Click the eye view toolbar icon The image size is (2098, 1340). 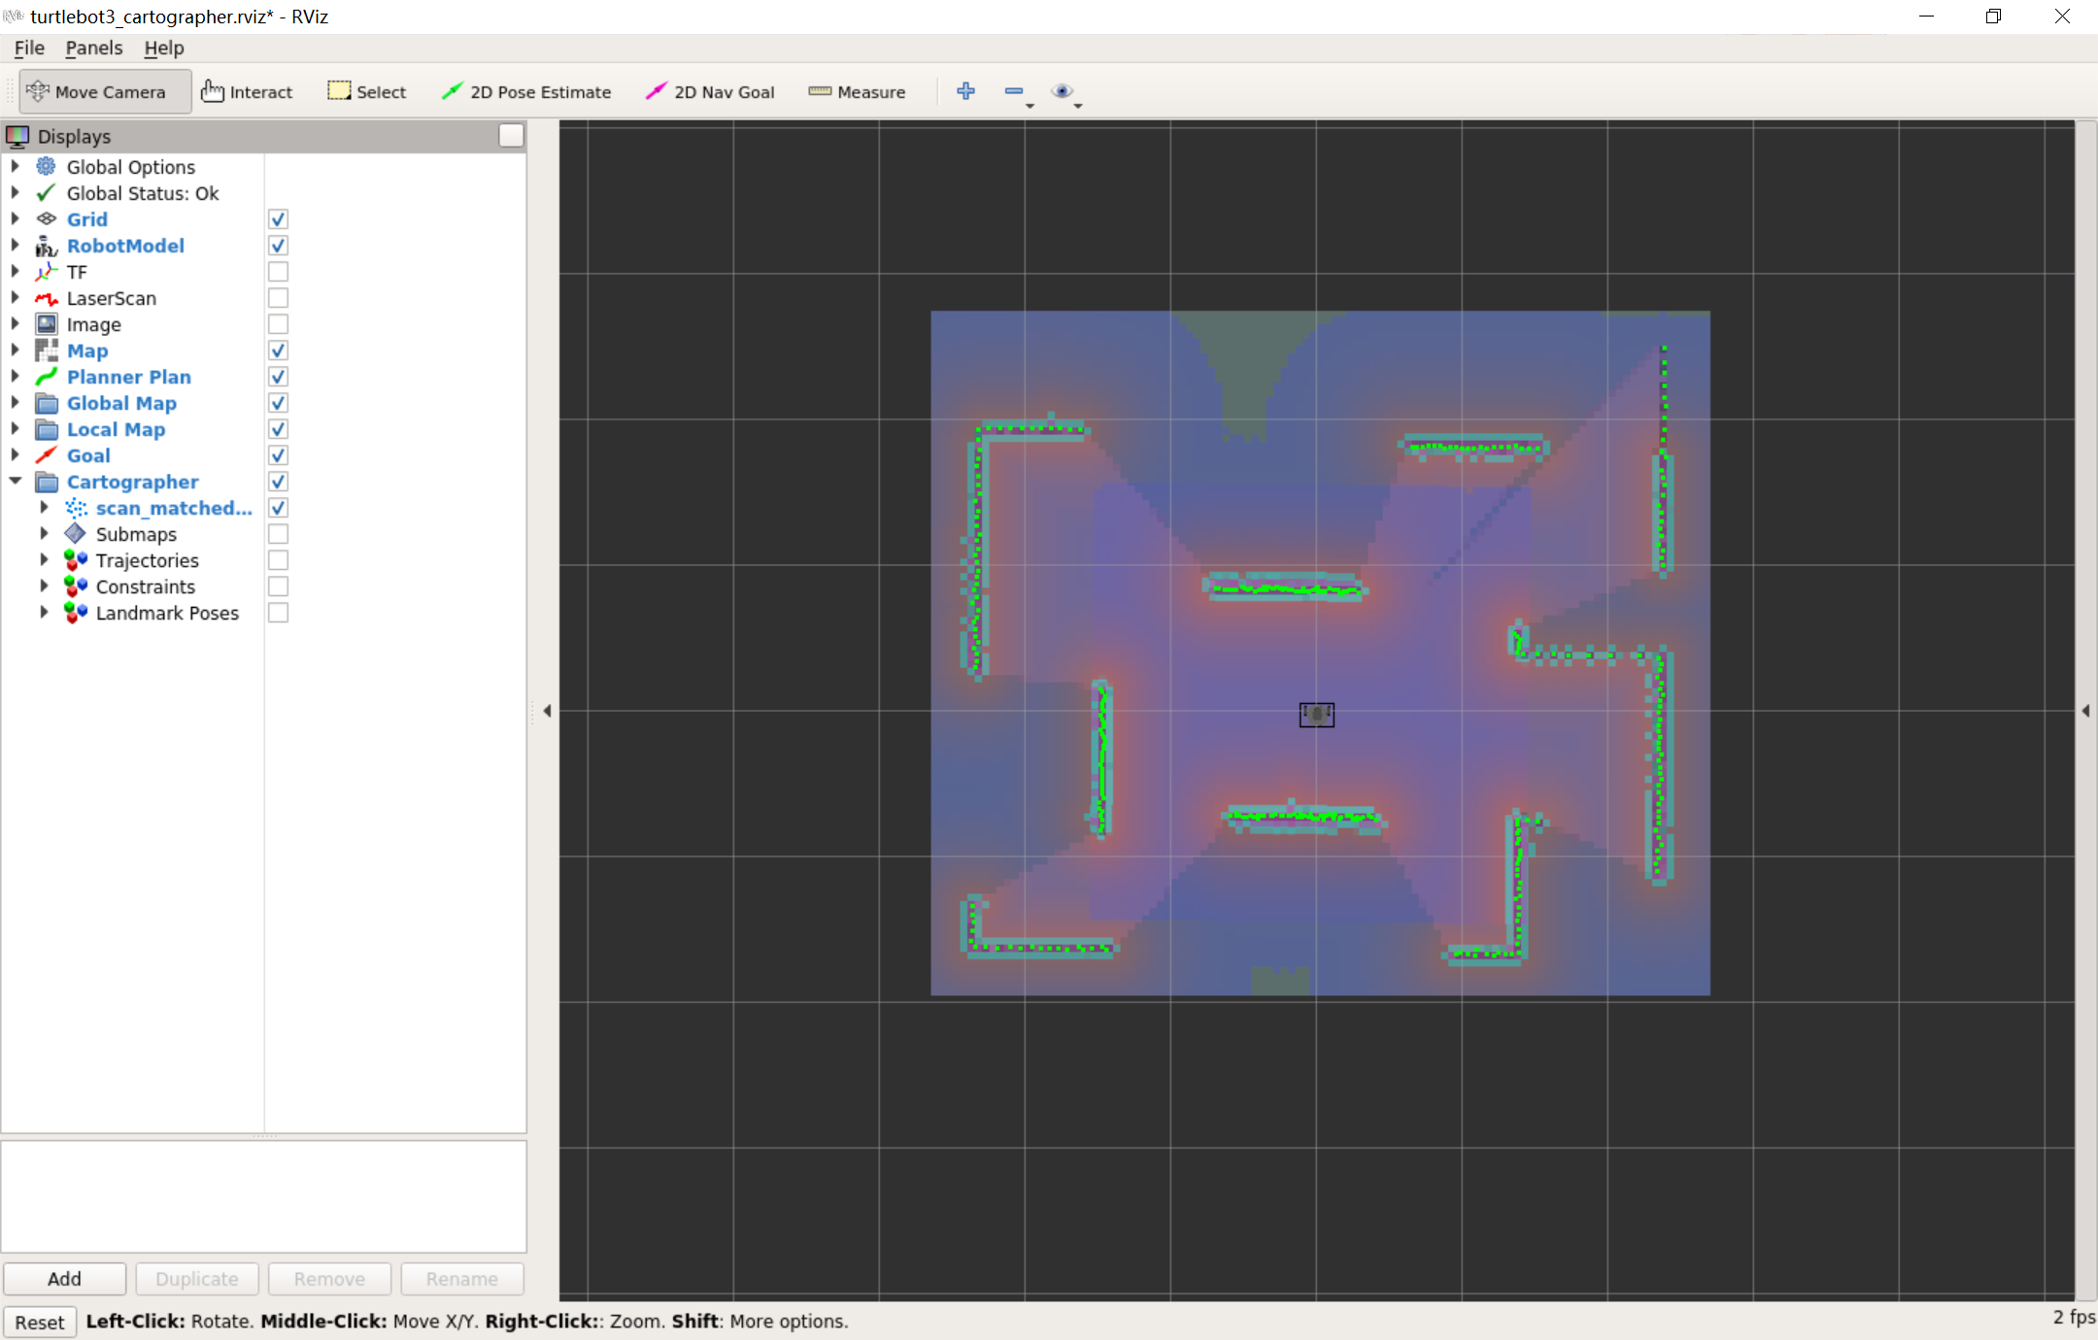1062,91
